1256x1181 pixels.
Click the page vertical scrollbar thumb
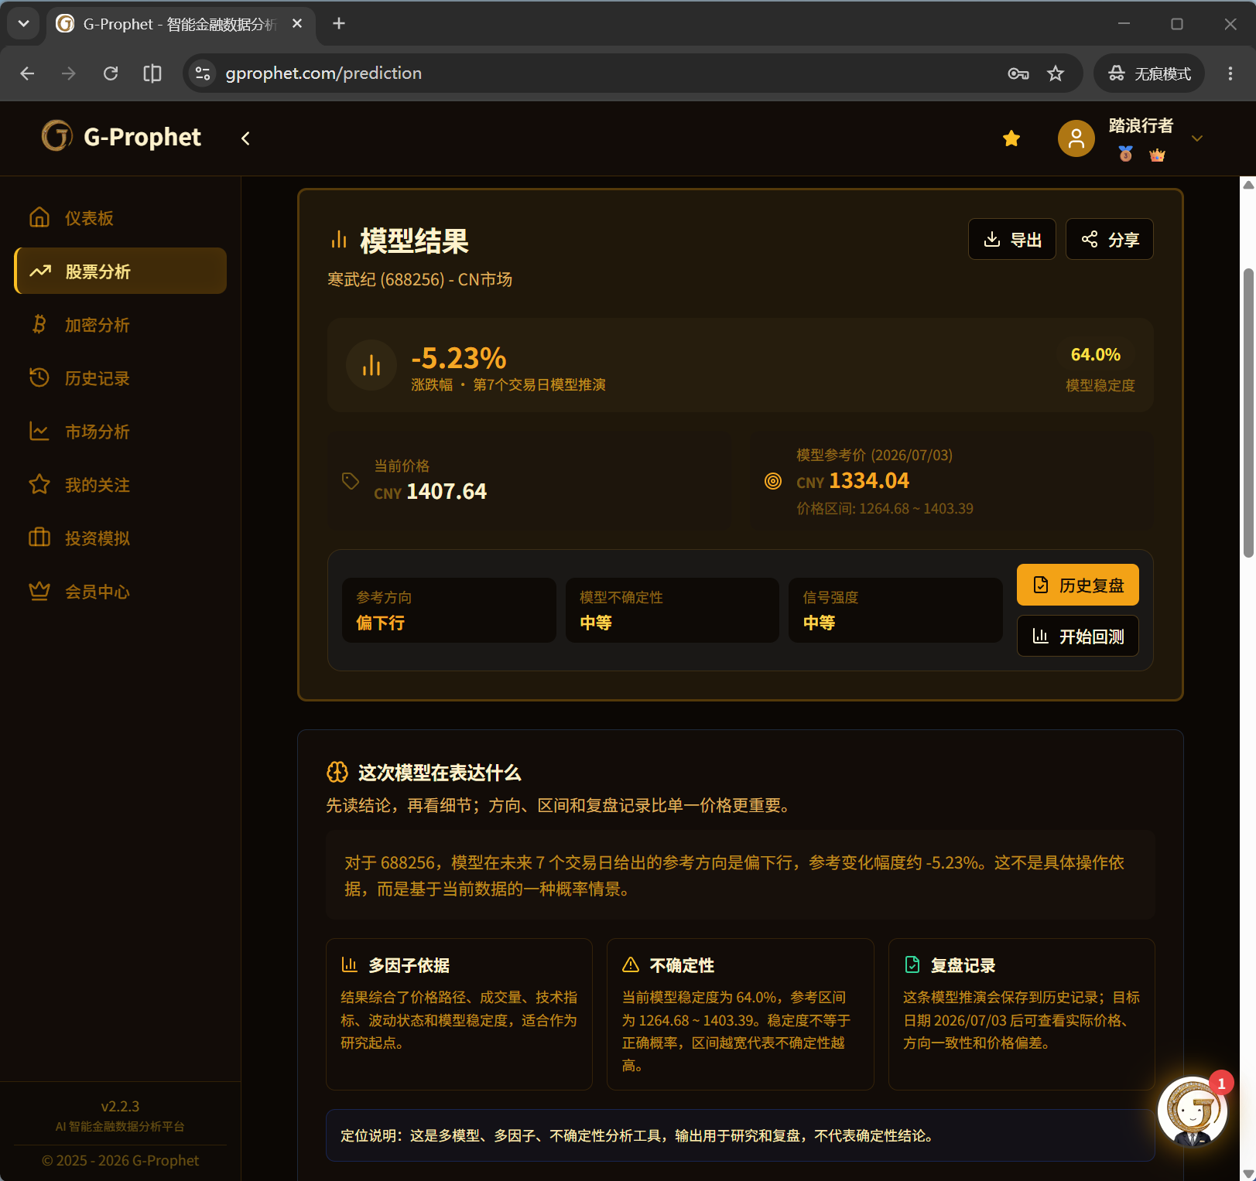click(1247, 413)
